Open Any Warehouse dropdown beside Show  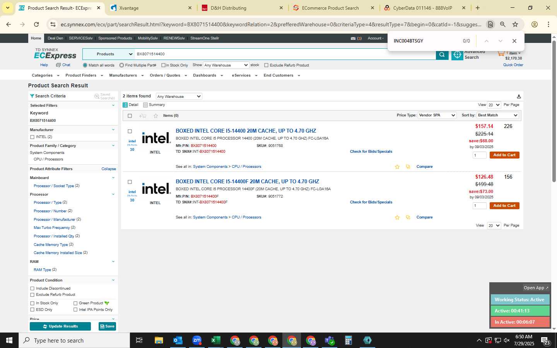[226, 65]
